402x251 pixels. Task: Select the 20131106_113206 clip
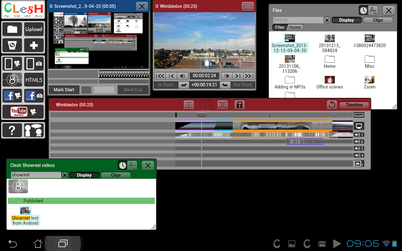tap(290, 64)
